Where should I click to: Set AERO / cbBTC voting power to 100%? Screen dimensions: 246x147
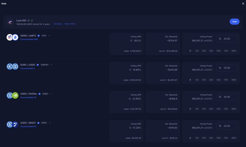(x=234, y=51)
